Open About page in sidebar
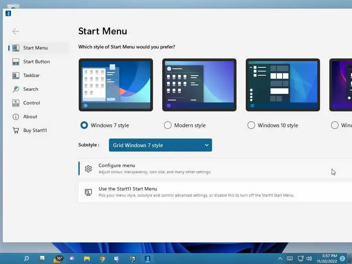Viewport: 352px width, 264px height. click(38, 117)
